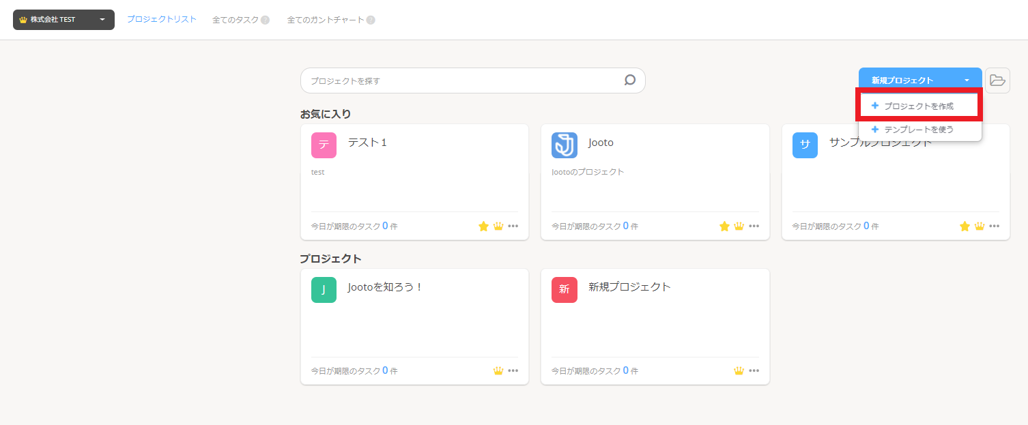Image resolution: width=1028 pixels, height=425 pixels.
Task: Open the 株式会社 TEST organization dropdown
Action: point(63,20)
